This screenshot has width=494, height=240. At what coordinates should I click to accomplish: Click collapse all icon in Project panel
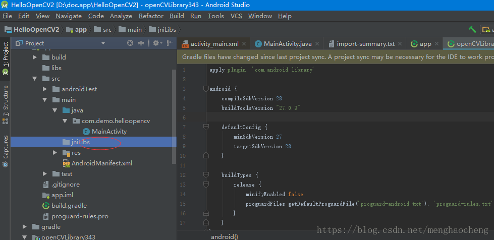[x=141, y=43]
